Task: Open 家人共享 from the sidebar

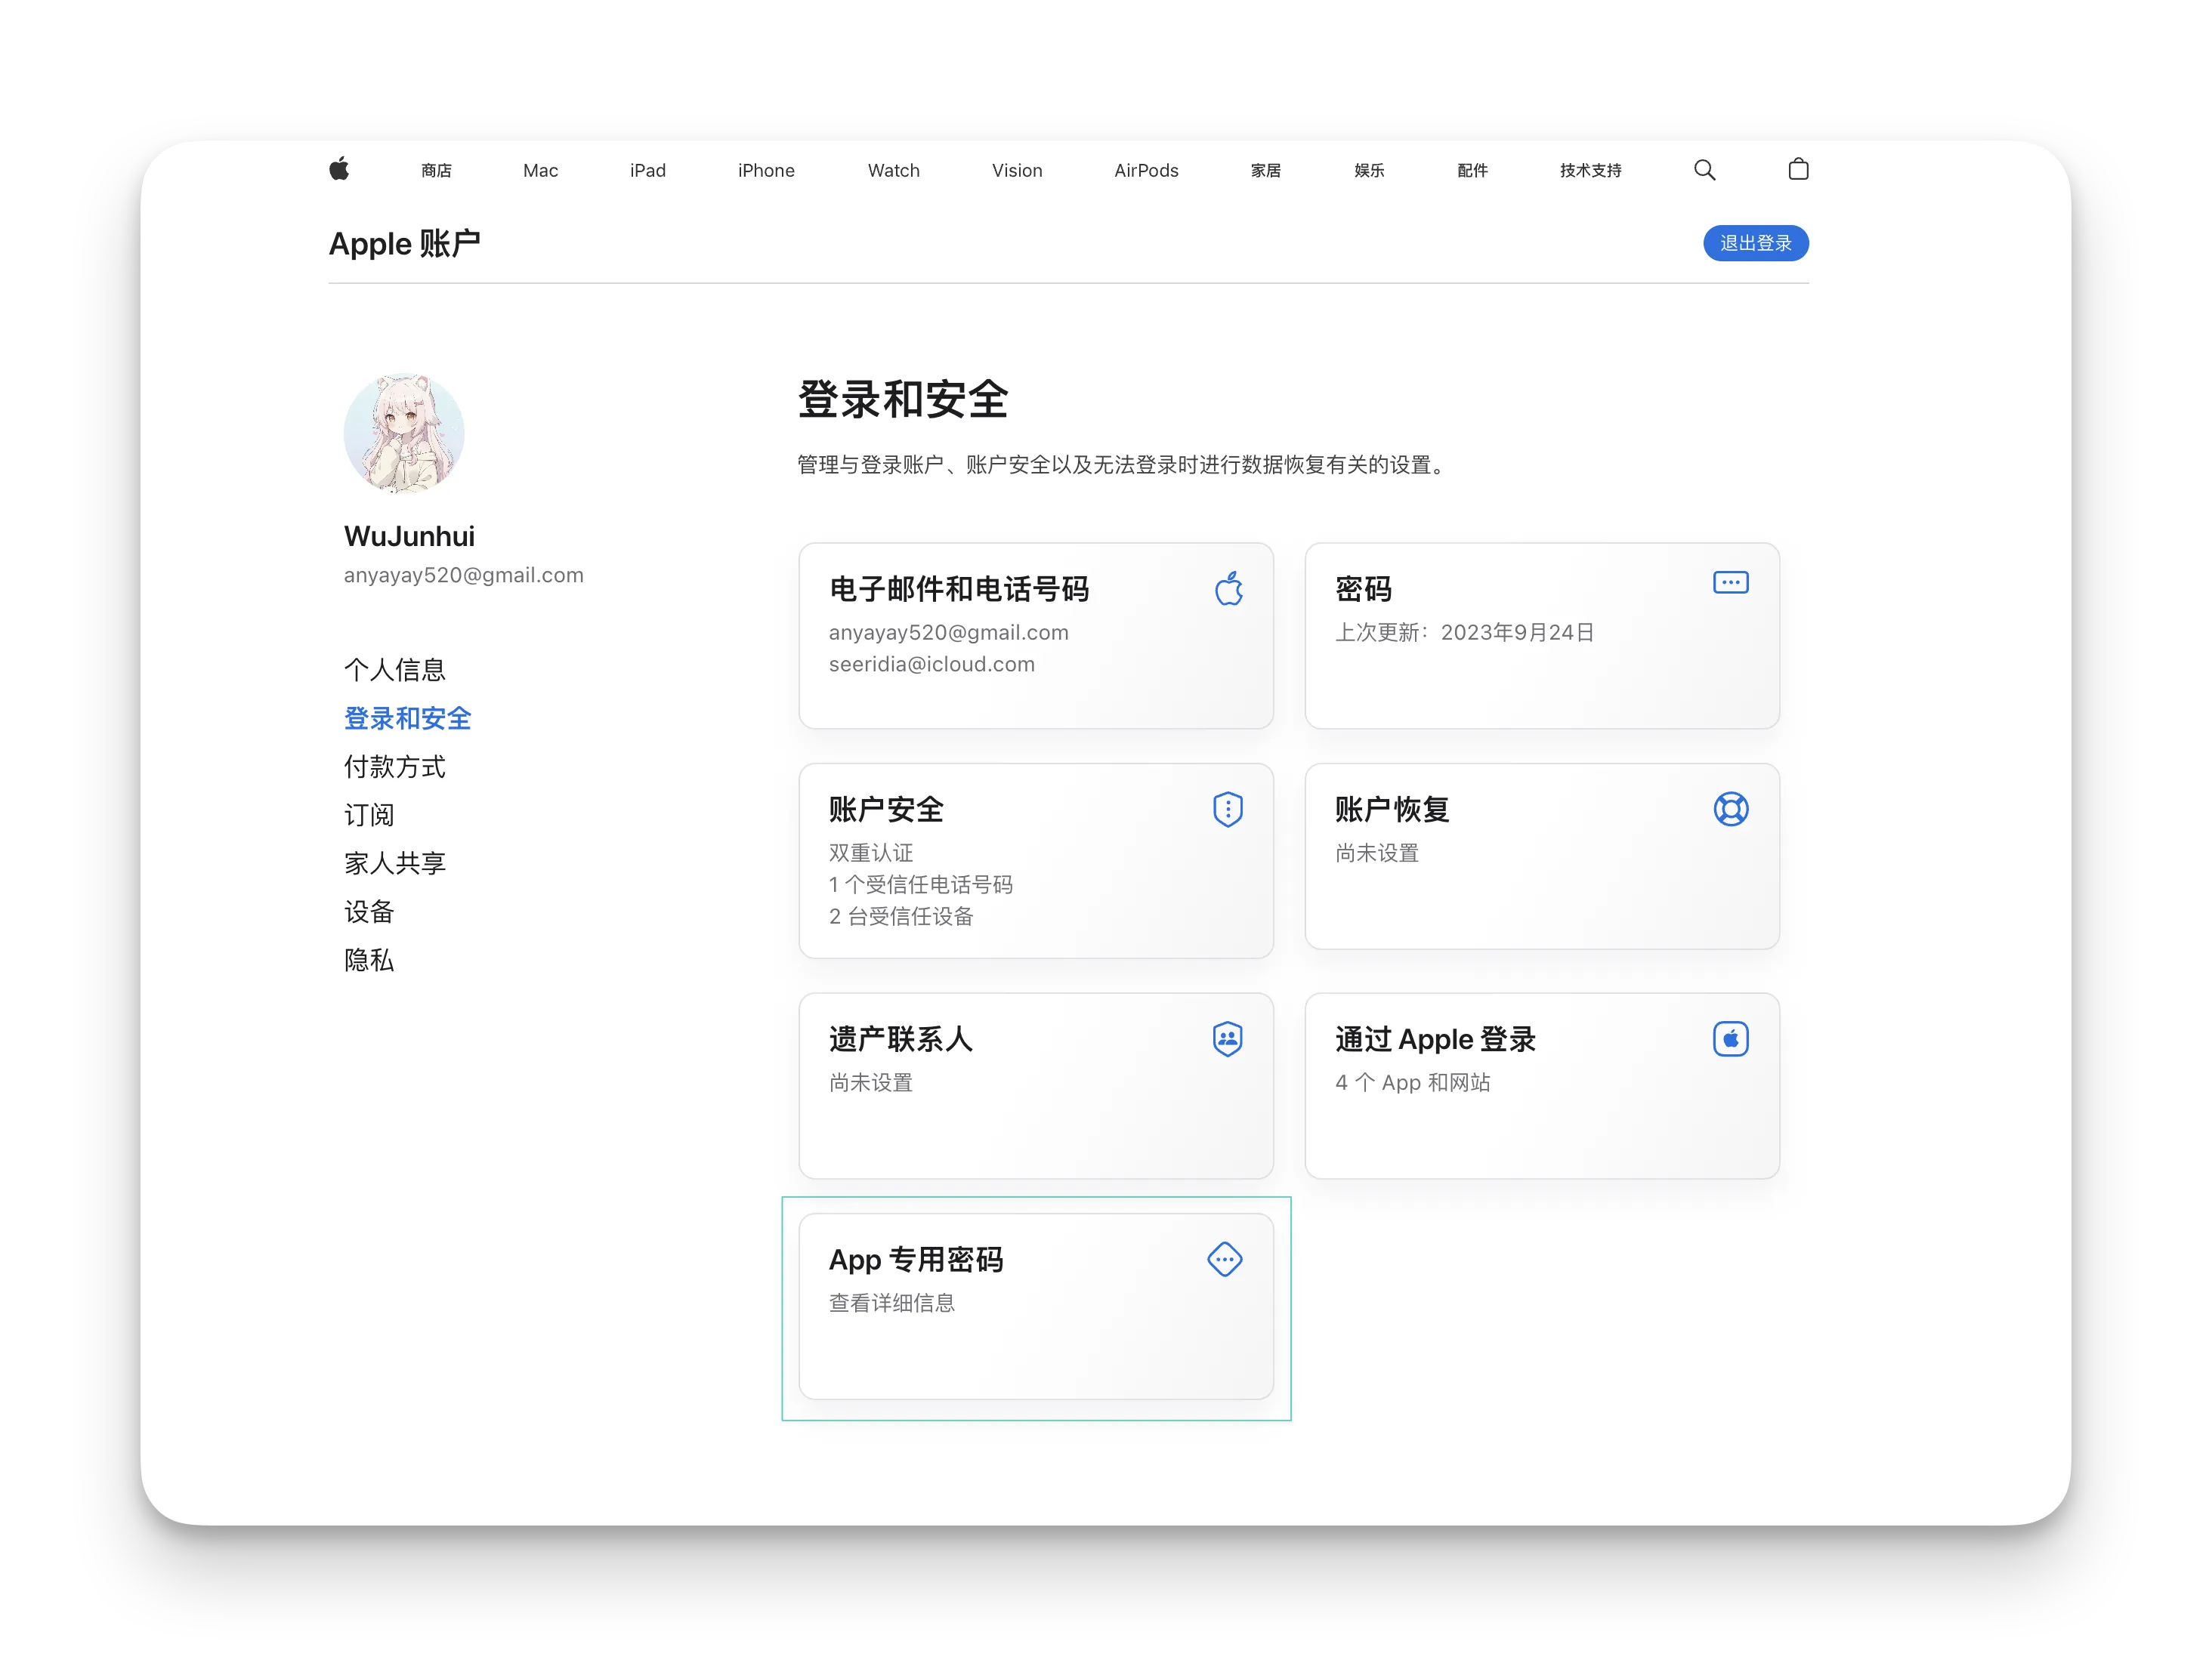Action: [394, 863]
